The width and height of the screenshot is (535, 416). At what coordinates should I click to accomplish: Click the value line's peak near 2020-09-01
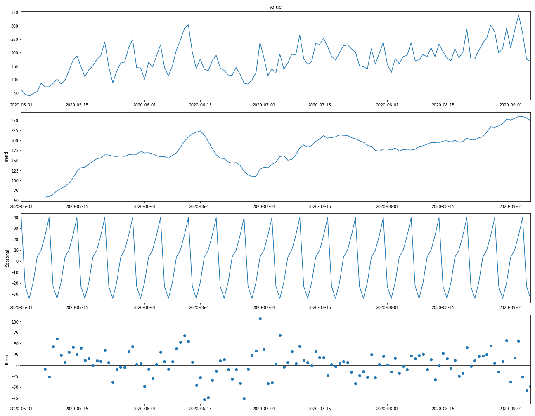tap(518, 15)
